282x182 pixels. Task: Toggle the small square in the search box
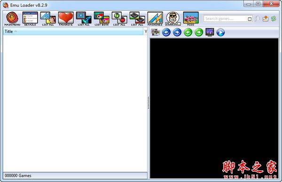tap(250, 19)
